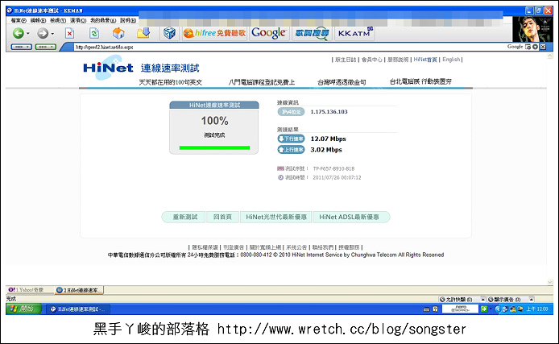
Task: Click the user avatar thumbnail top right
Action: 532,29
